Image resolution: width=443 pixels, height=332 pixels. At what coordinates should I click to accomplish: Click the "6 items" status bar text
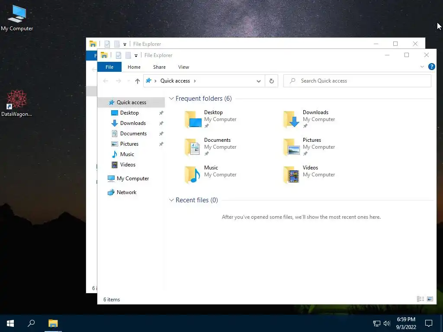pyautogui.click(x=112, y=300)
